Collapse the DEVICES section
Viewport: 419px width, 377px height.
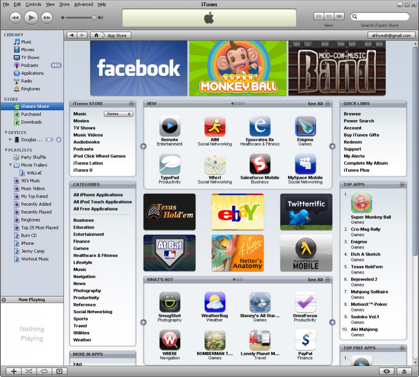pyautogui.click(x=6, y=133)
